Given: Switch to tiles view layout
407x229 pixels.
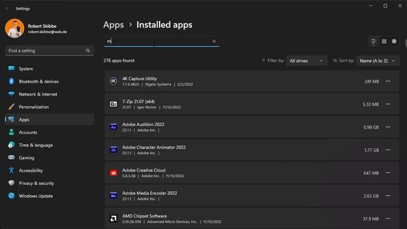Looking at the screenshot, I should 394,41.
